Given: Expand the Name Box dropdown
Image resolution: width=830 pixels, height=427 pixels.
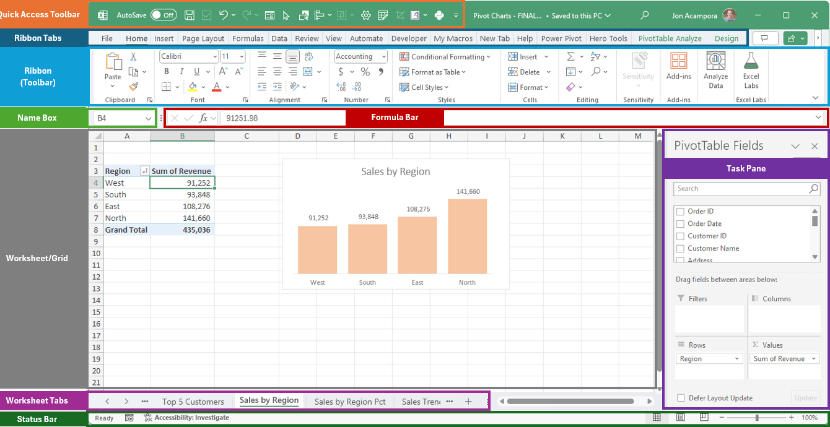Looking at the screenshot, I should 148,118.
